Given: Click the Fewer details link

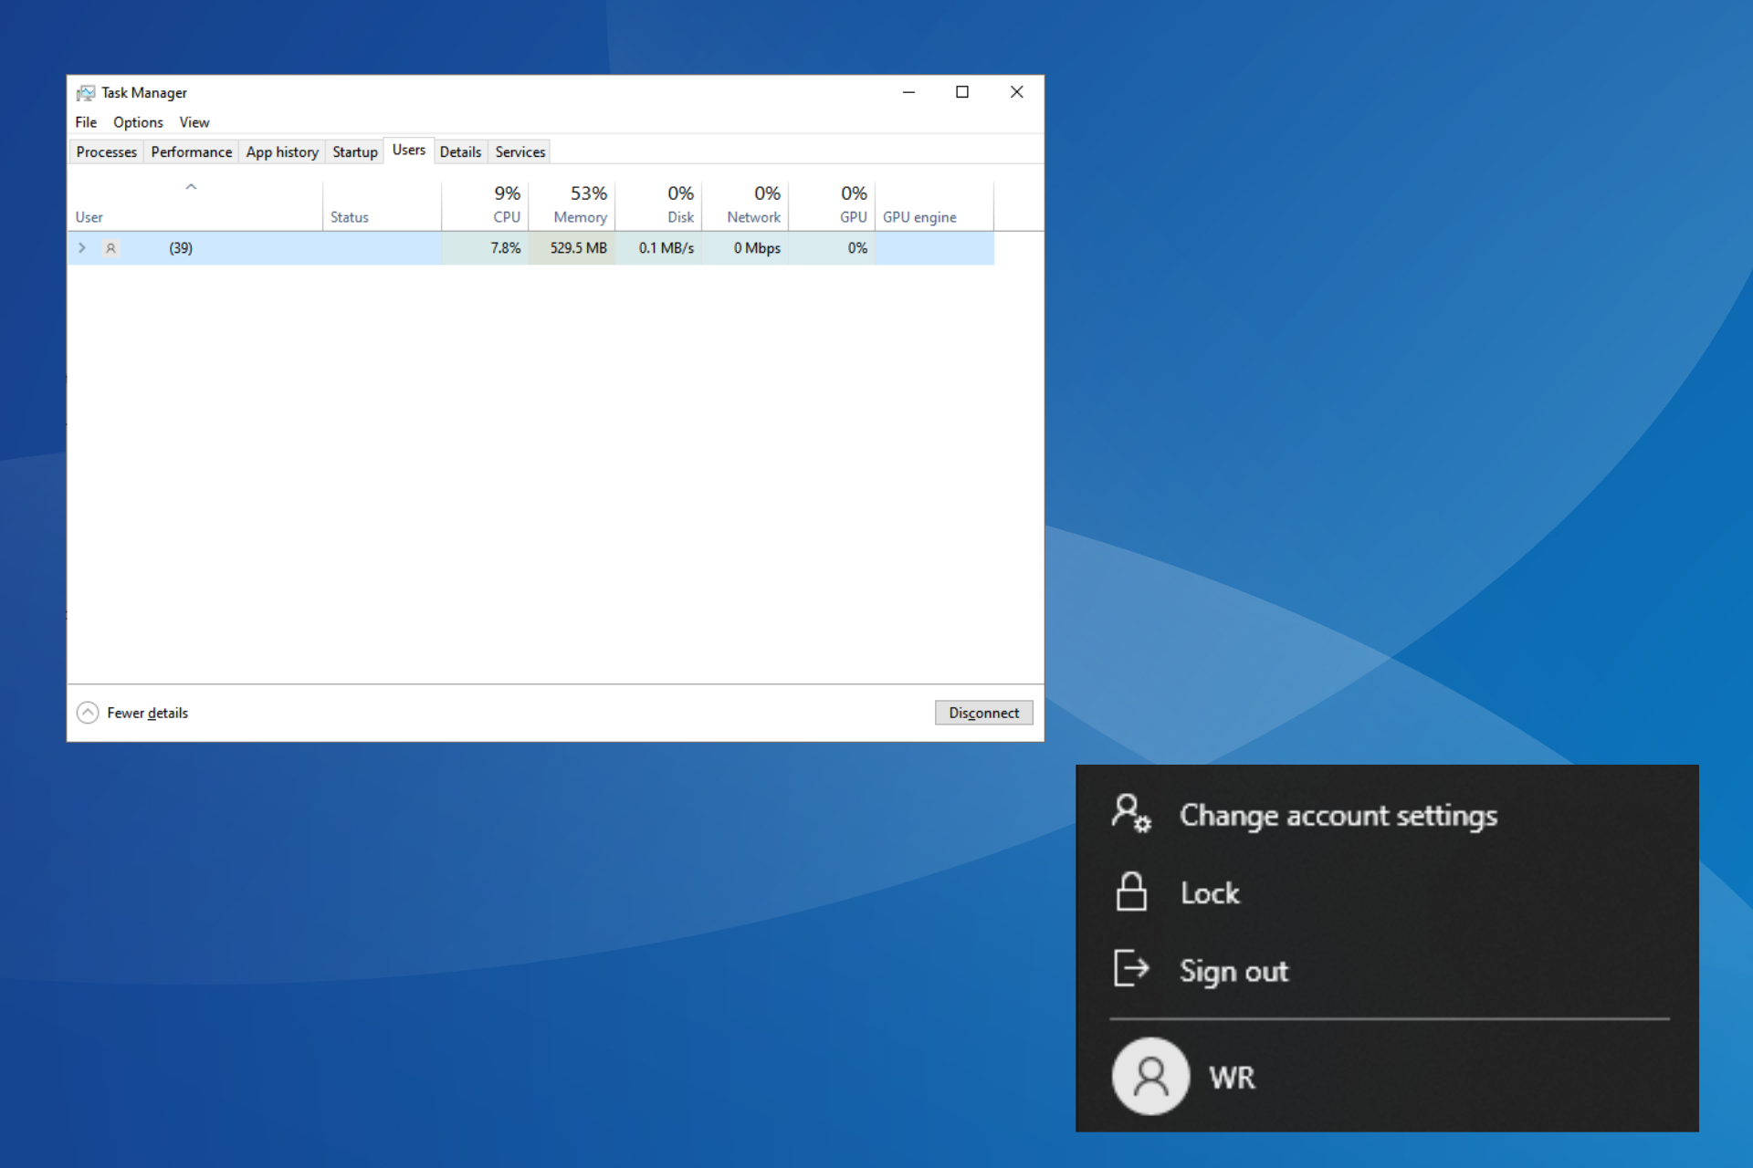Looking at the screenshot, I should click(147, 714).
